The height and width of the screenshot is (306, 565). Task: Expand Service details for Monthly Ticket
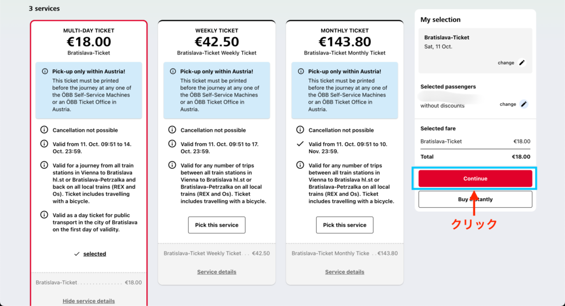coord(345,272)
